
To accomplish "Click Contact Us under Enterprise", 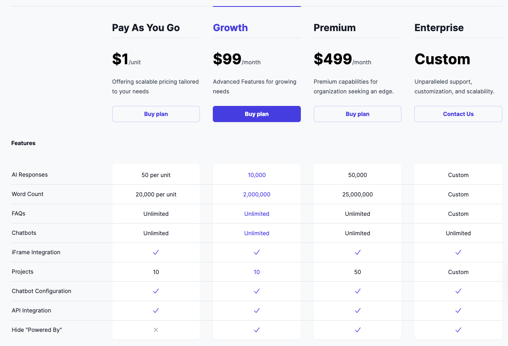I will (458, 114).
